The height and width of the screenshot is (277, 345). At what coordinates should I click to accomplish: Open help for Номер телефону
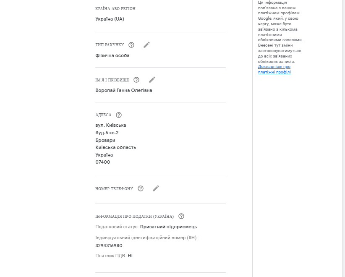[140, 188]
